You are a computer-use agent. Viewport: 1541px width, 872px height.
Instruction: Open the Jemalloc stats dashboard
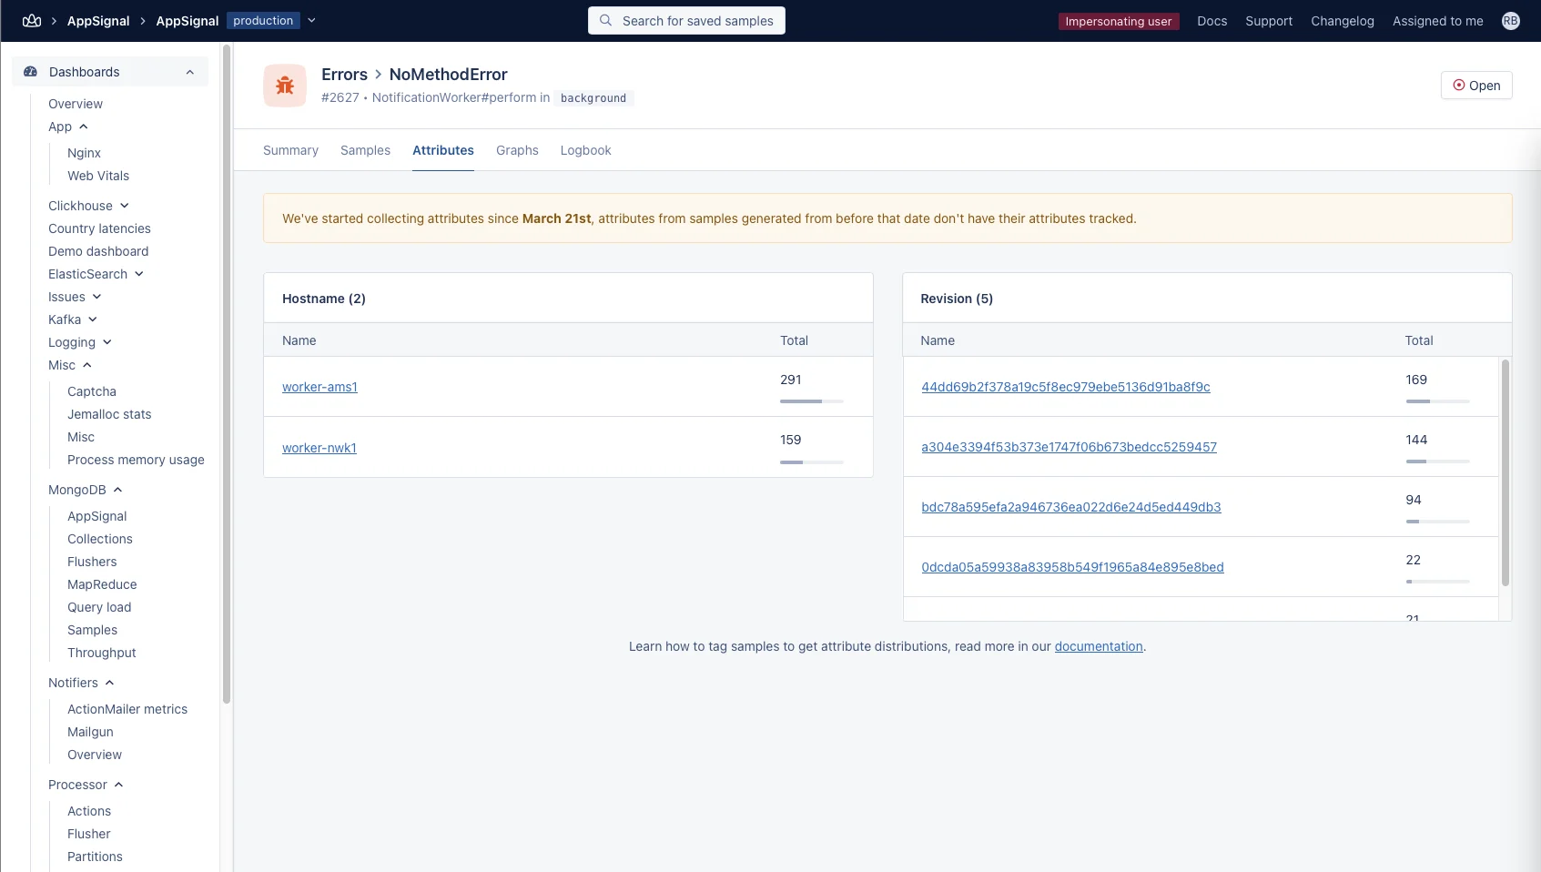tap(109, 414)
